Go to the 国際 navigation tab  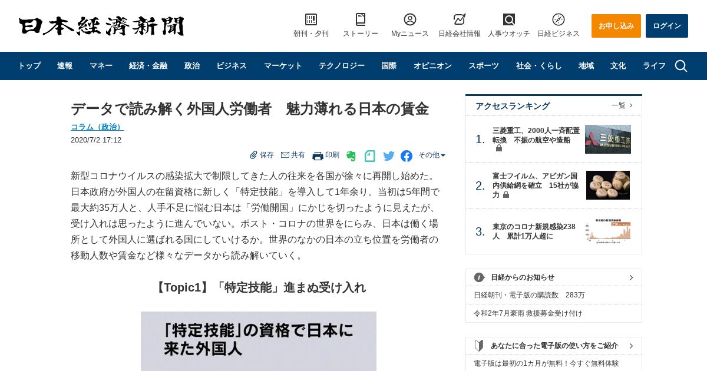pos(389,66)
